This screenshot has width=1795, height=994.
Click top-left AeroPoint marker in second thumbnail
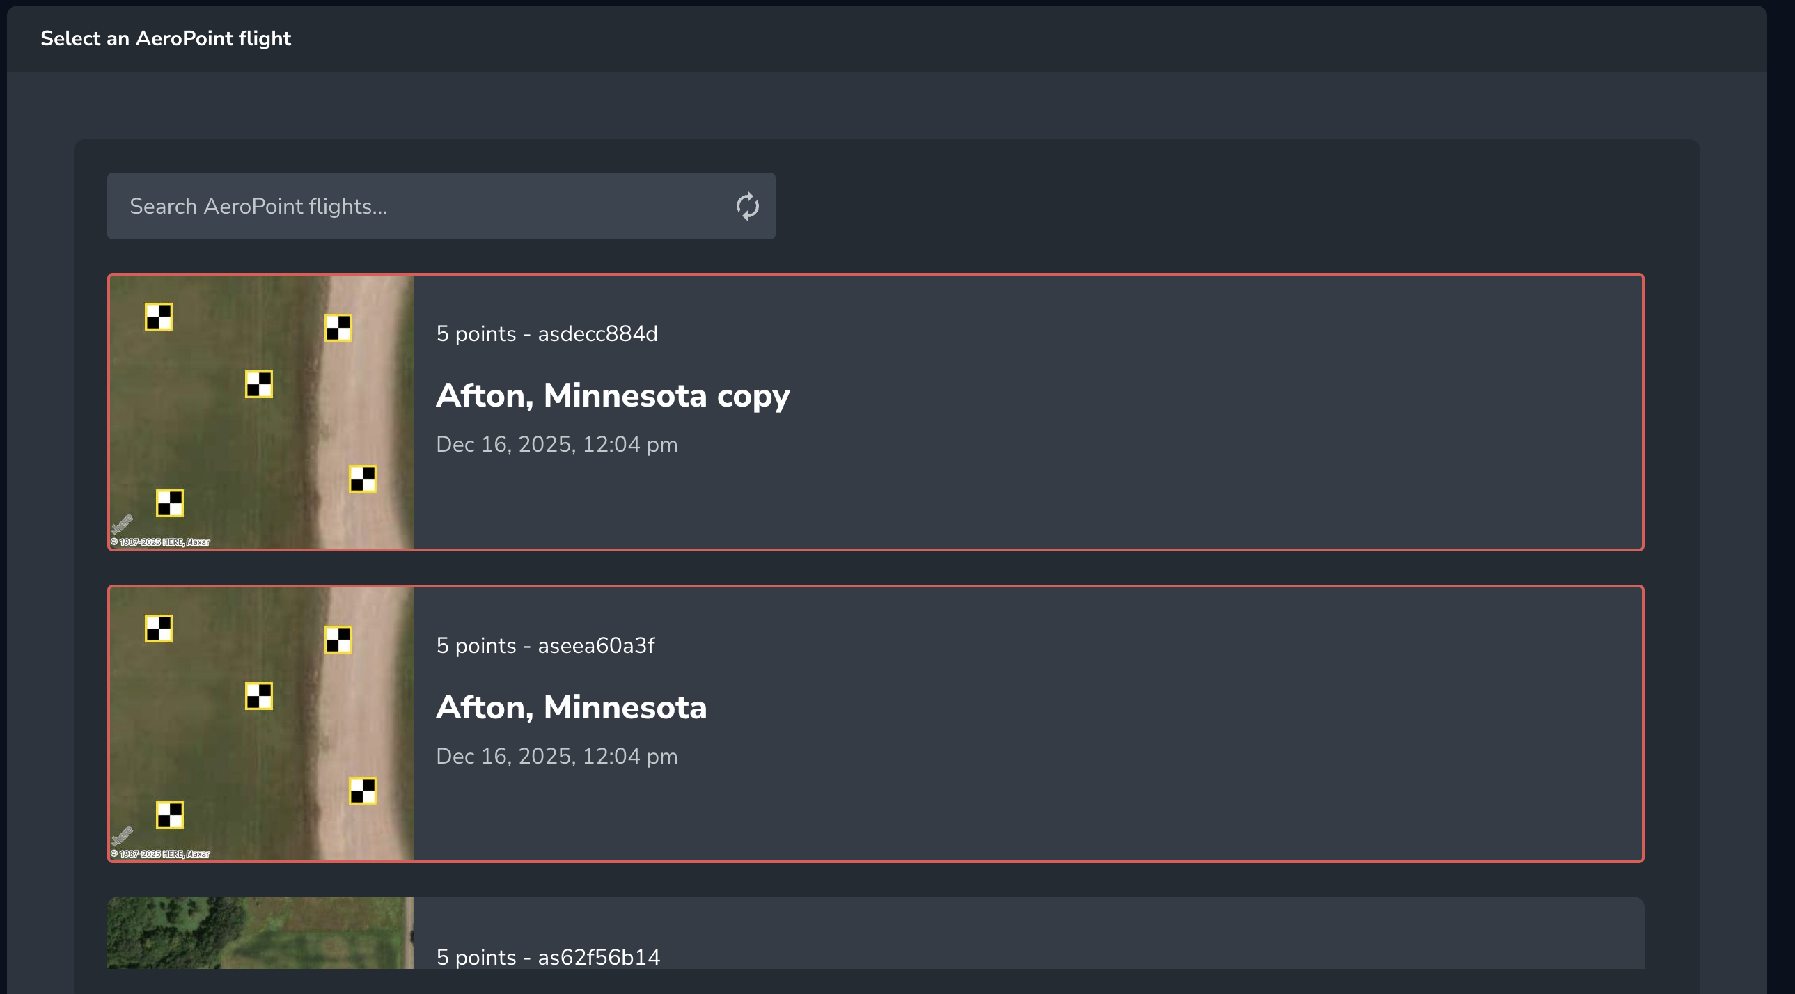click(x=159, y=629)
